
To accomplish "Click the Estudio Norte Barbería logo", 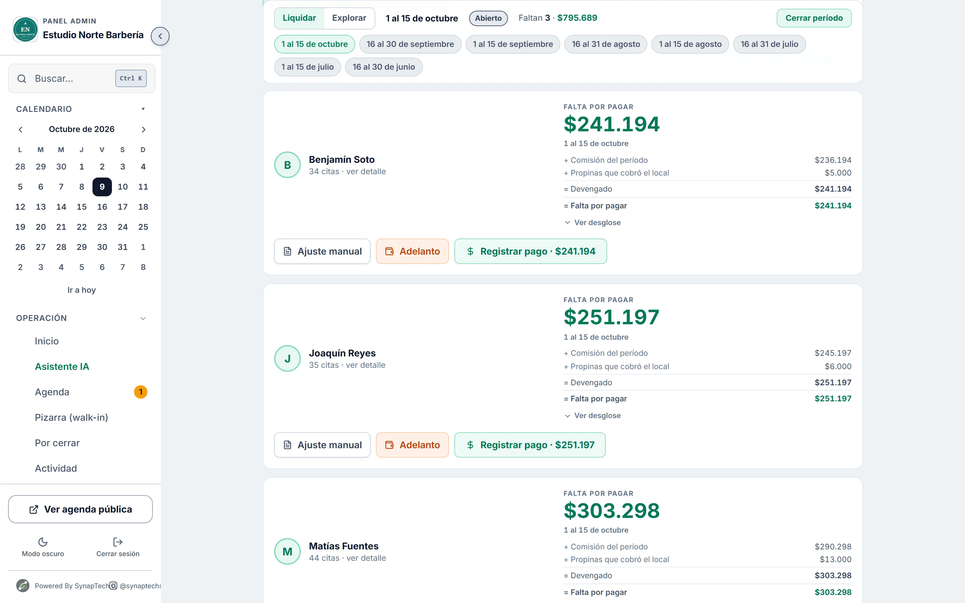I will 25,29.
